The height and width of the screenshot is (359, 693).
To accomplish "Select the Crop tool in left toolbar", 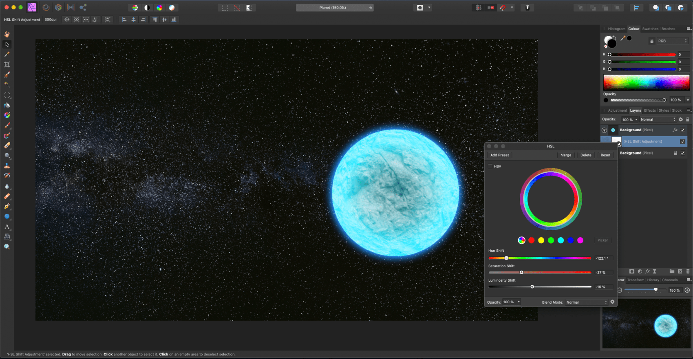I will pos(7,64).
